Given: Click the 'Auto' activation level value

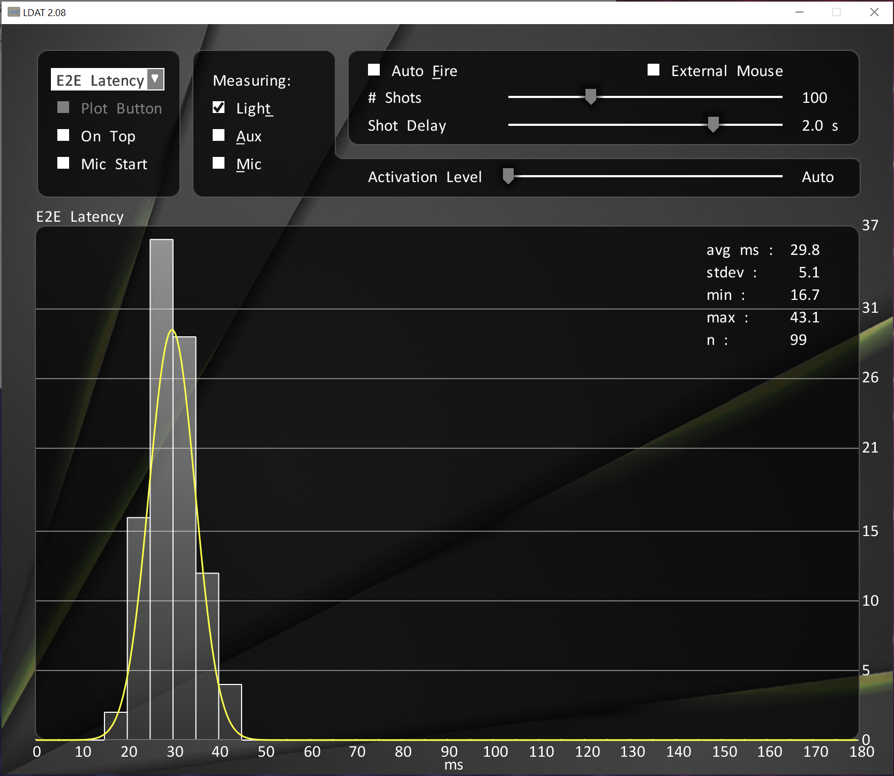Looking at the screenshot, I should click(x=818, y=177).
